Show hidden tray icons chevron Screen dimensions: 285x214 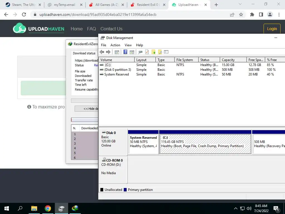point(235,208)
